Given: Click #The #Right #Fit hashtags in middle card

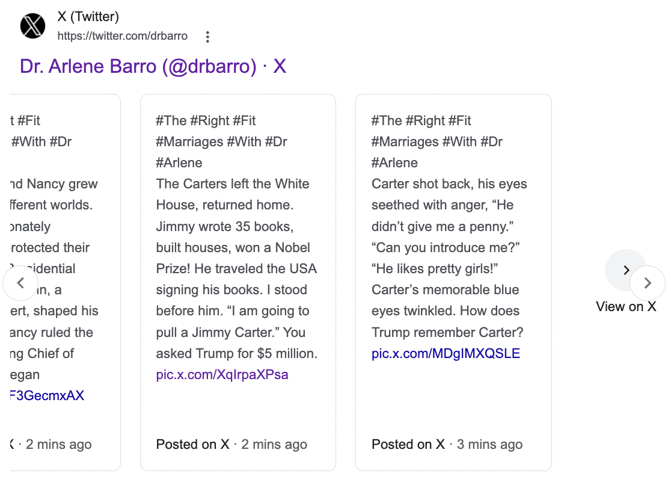Looking at the screenshot, I should pos(206,121).
